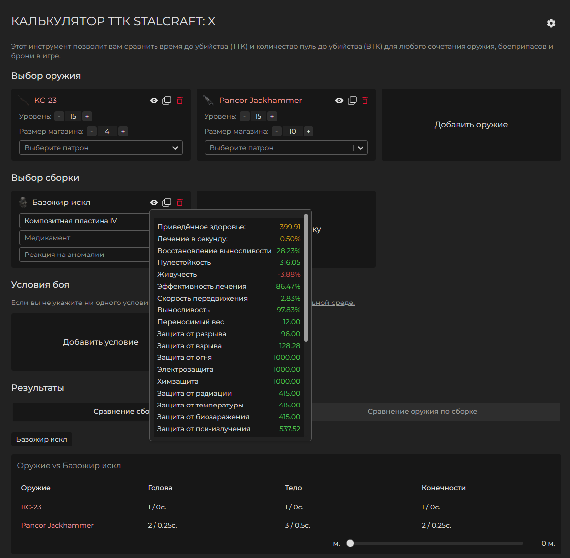Click Добавить оружие button
570x558 pixels.
471,125
